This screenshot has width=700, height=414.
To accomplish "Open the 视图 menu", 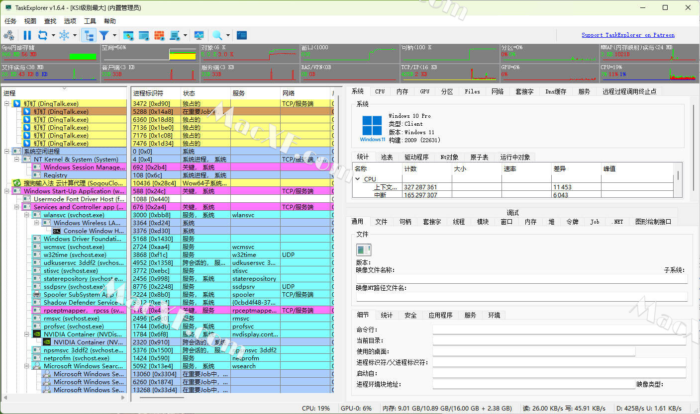I will click(30, 21).
